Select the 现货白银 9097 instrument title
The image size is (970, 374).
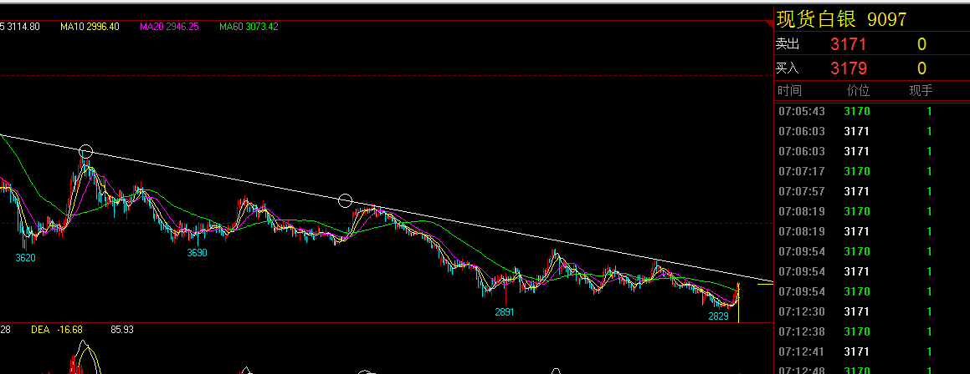(841, 19)
